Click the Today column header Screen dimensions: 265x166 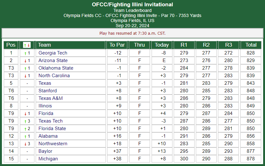pos(162,45)
